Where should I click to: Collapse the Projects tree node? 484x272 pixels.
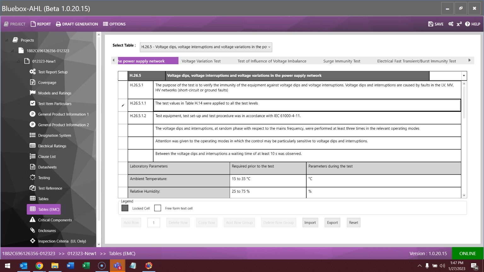tap(7, 40)
